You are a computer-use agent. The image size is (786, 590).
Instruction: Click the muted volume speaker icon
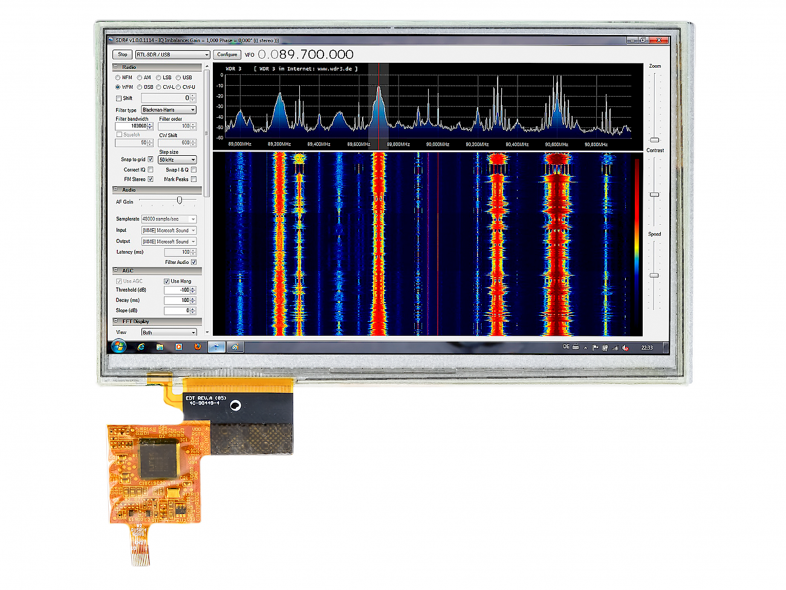625,348
